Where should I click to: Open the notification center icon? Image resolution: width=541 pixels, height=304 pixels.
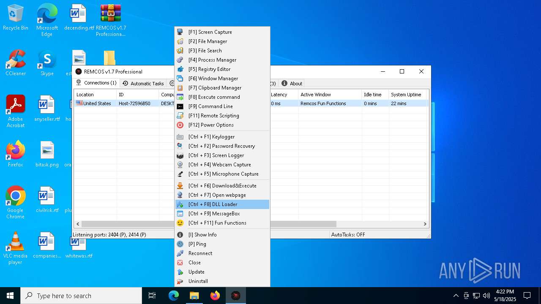coord(527,296)
